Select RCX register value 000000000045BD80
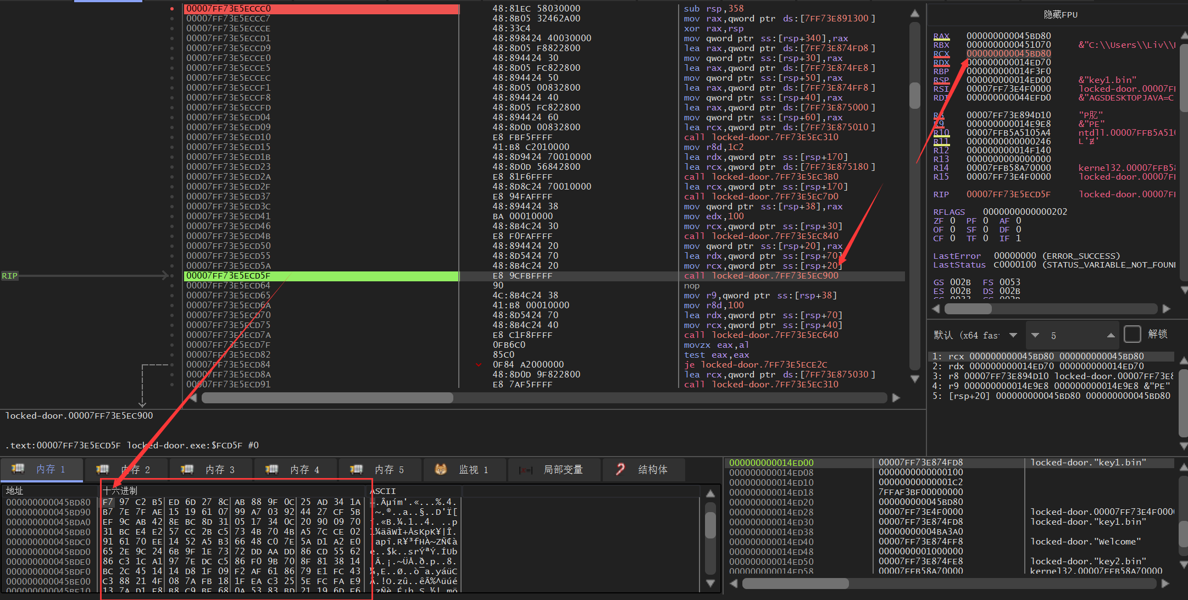 (1008, 54)
